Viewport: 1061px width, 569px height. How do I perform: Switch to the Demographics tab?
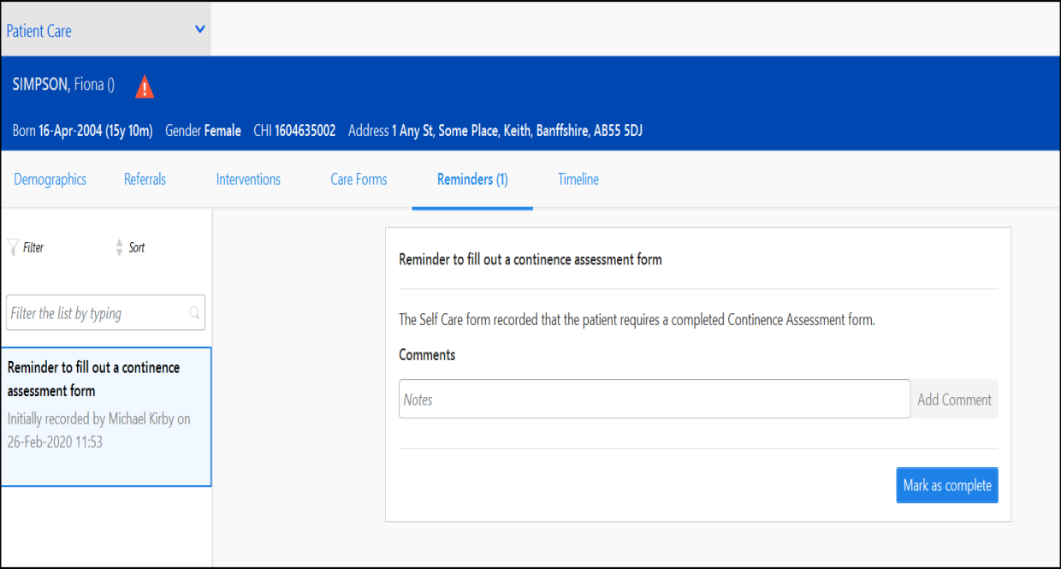point(50,179)
